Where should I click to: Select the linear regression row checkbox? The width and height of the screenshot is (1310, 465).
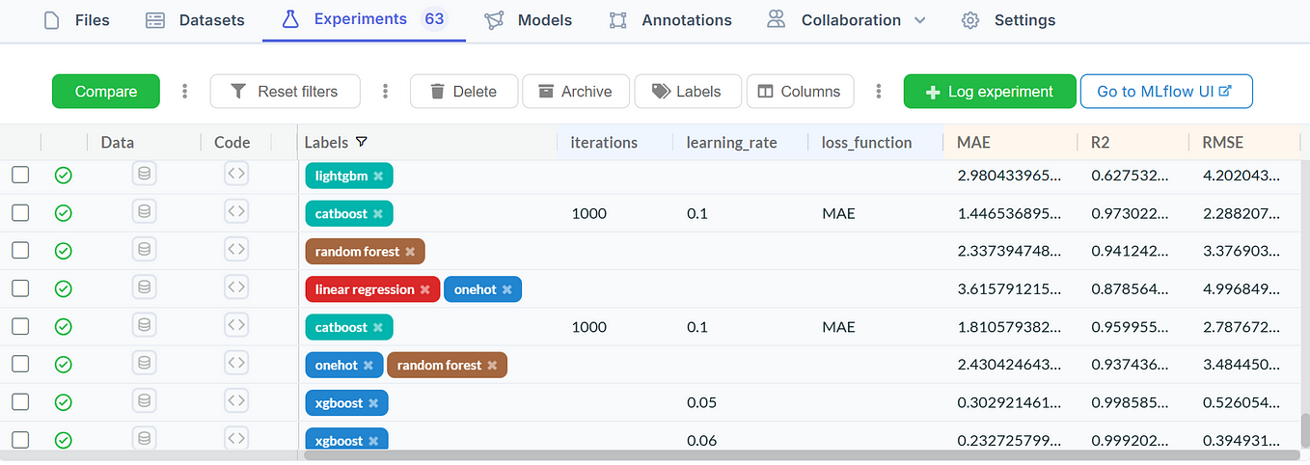click(20, 288)
